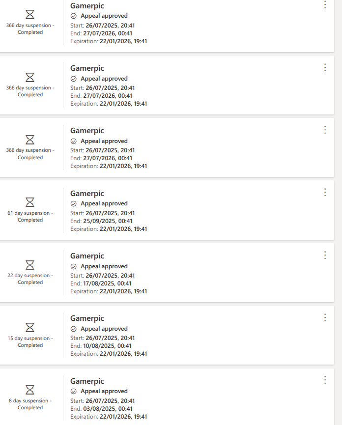Click the end date 17/08/2025, 00:41
This screenshot has width=342, height=425.
pyautogui.click(x=108, y=283)
